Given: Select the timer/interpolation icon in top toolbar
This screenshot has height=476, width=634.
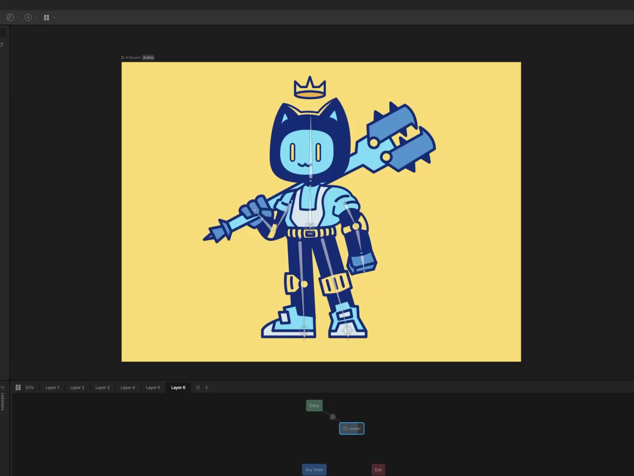Looking at the screenshot, I should pyautogui.click(x=10, y=17).
